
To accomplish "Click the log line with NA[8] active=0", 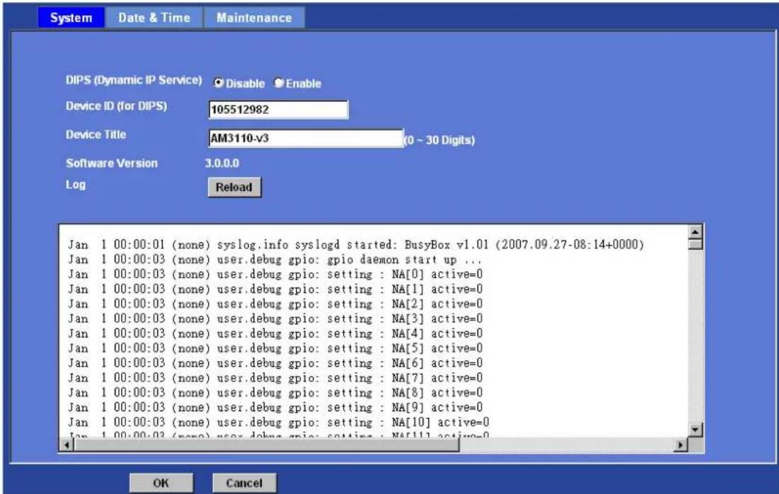I will pyautogui.click(x=275, y=392).
